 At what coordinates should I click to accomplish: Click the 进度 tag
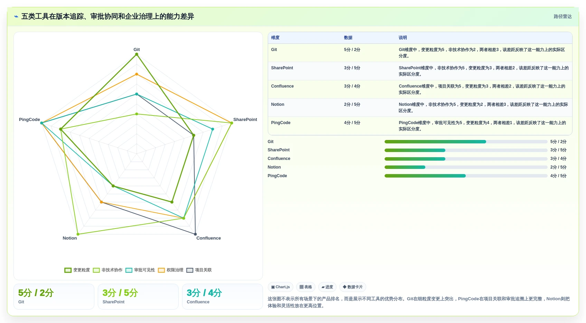[x=327, y=287]
